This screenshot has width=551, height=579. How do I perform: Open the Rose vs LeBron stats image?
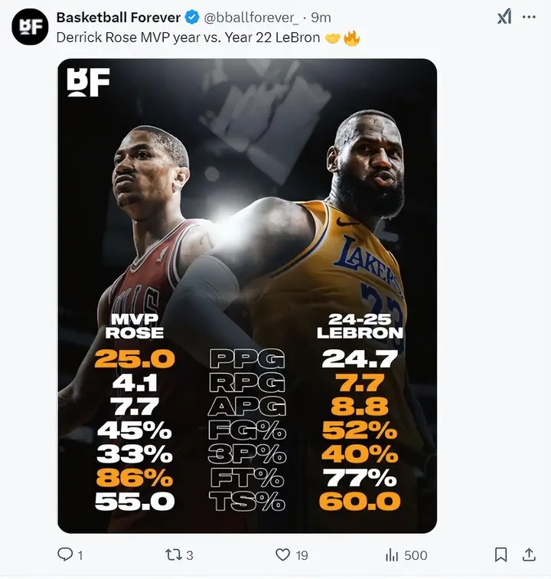point(247,296)
